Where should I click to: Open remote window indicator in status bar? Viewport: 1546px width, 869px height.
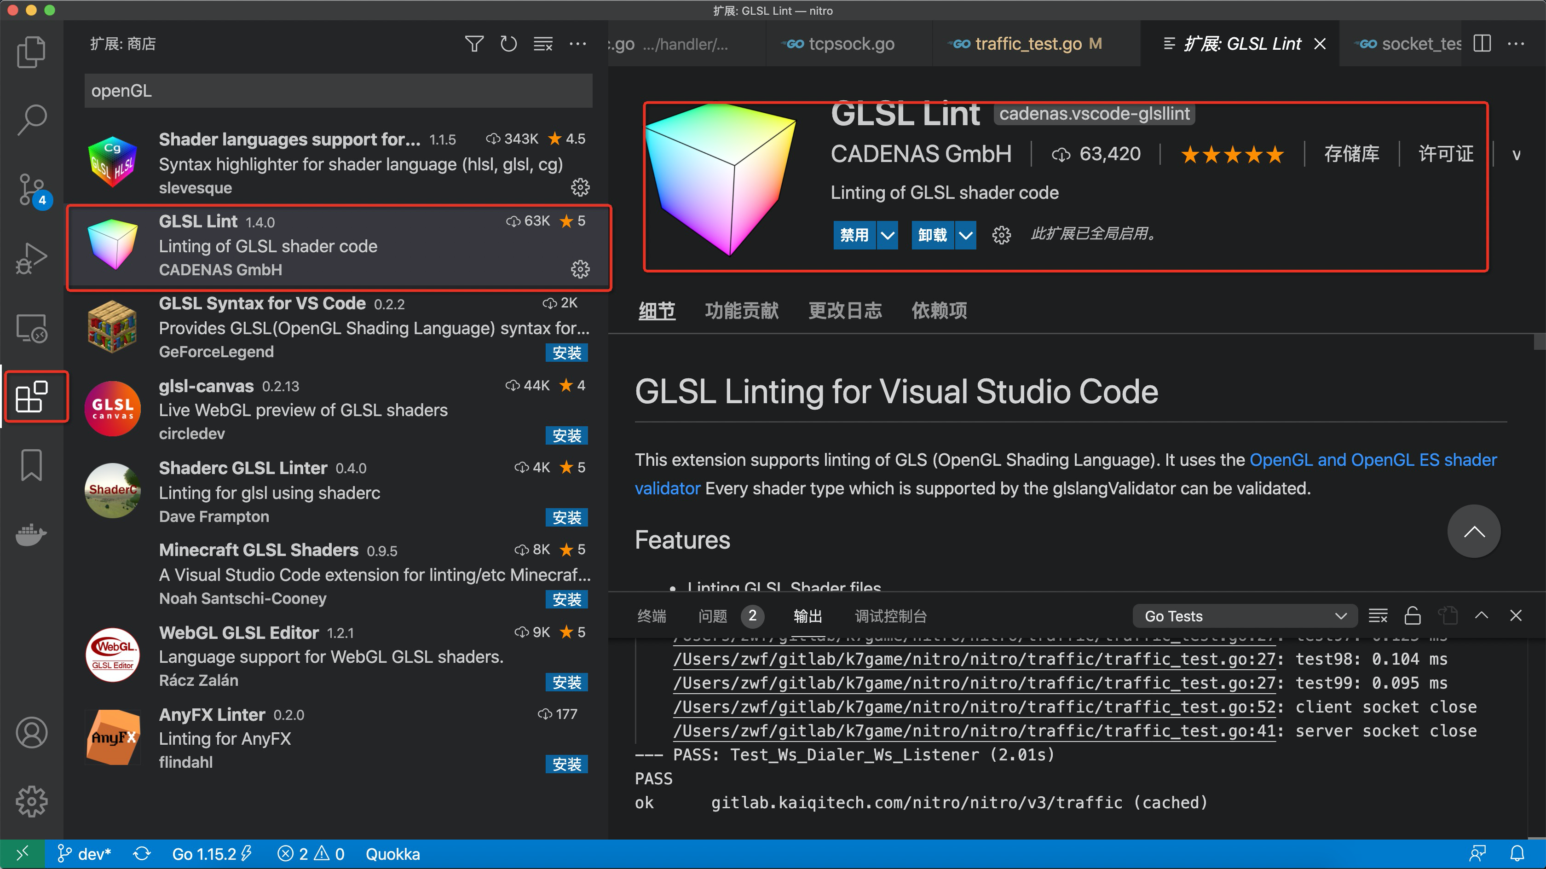pos(22,853)
